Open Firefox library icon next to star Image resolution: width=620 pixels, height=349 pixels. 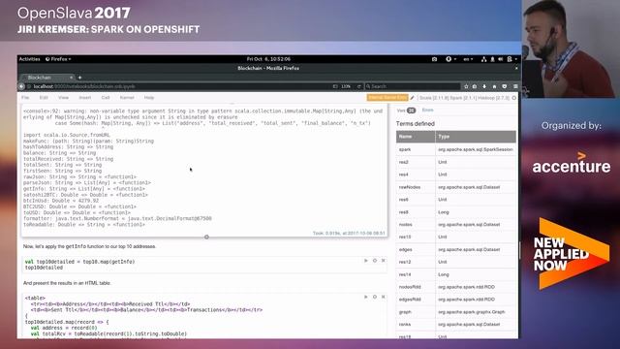pos(475,86)
